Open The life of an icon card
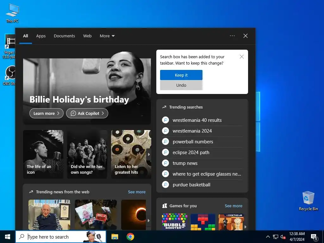 click(43, 154)
